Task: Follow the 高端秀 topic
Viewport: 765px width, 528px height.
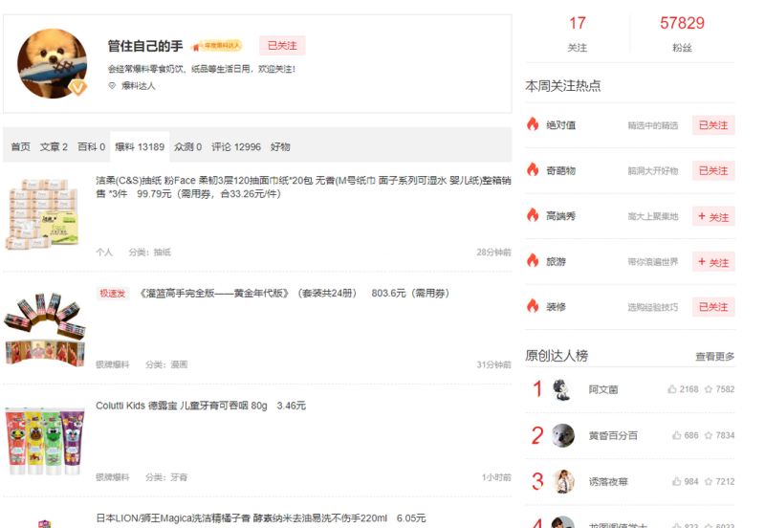Action: [713, 216]
